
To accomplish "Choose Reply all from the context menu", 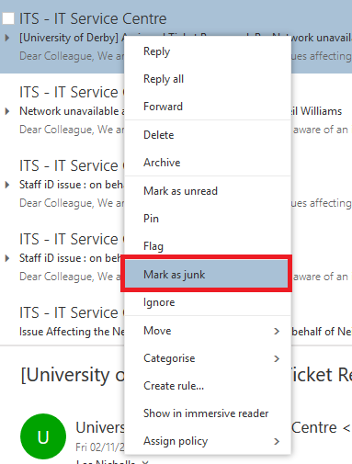I will click(208, 79).
